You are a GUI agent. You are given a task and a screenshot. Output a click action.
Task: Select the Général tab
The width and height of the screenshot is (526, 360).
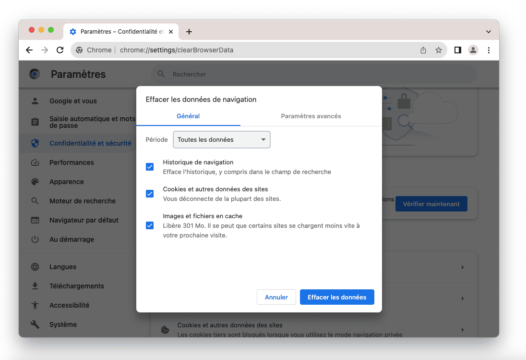(188, 116)
